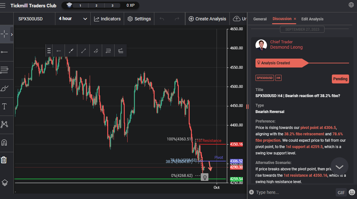Click the 1st Resistance line label

click(208, 141)
